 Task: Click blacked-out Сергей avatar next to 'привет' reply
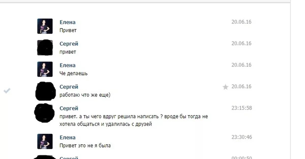click(45, 48)
